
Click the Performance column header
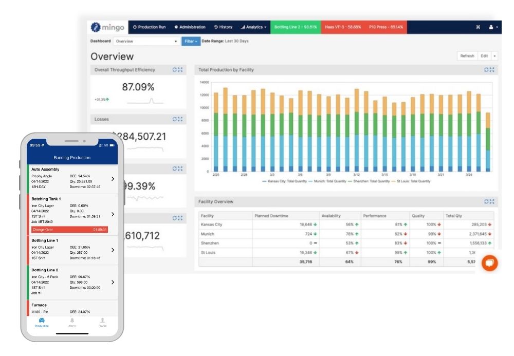point(385,215)
